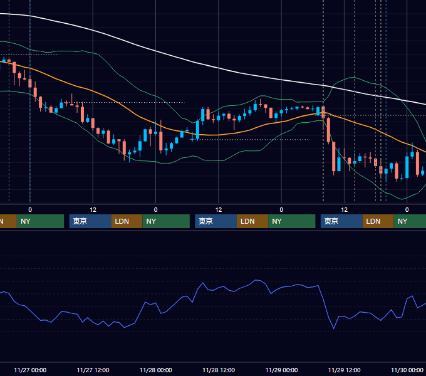Screen dimensions: 426x376
Task: Click the LDN session block on 11/27
Action: tap(127, 221)
